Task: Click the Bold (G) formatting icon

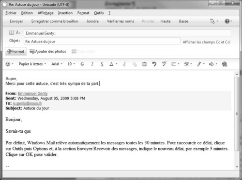Action: 82,64
